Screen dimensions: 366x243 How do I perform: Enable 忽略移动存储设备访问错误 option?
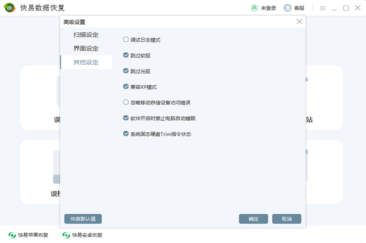126,103
